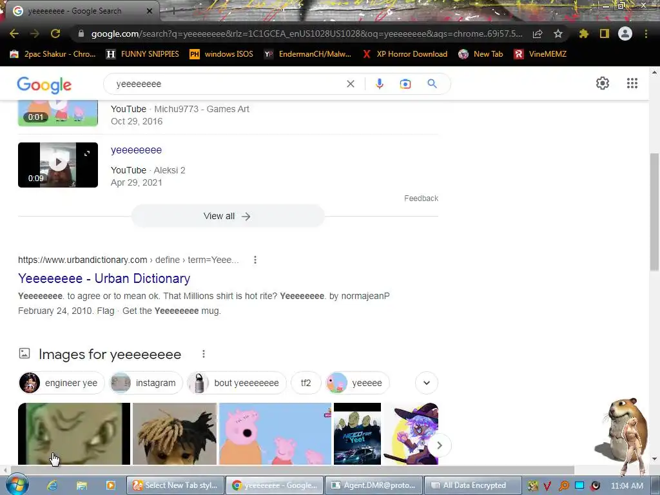The image size is (660, 495).
Task: Switch to Agent.DMR@proto... taskbar window
Action: click(374, 485)
